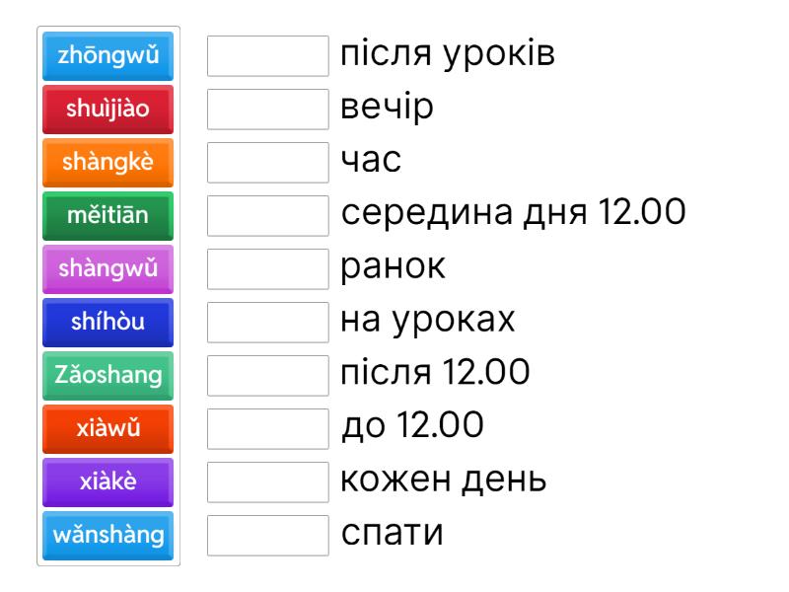Click the box next to 'кожен день'
Image resolution: width=789 pixels, height=592 pixels.
pyautogui.click(x=268, y=482)
